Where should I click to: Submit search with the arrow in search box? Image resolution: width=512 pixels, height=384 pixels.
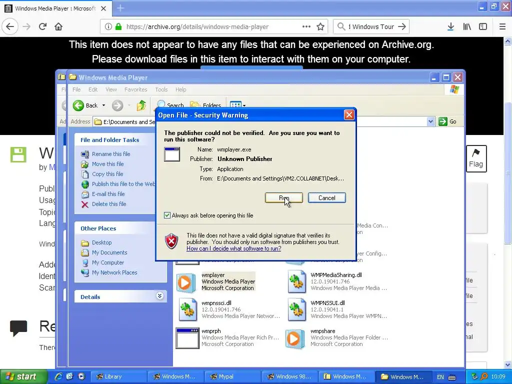coord(402,27)
